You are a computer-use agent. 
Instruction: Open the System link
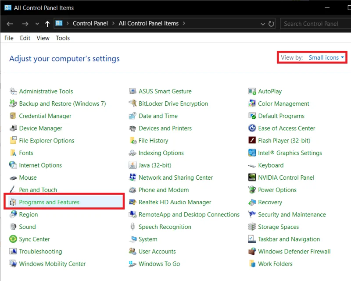click(x=148, y=239)
